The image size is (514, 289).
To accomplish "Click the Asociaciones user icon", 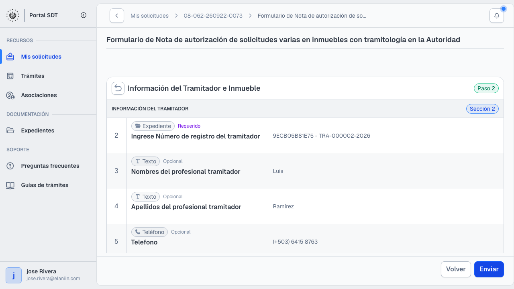I will tap(10, 95).
